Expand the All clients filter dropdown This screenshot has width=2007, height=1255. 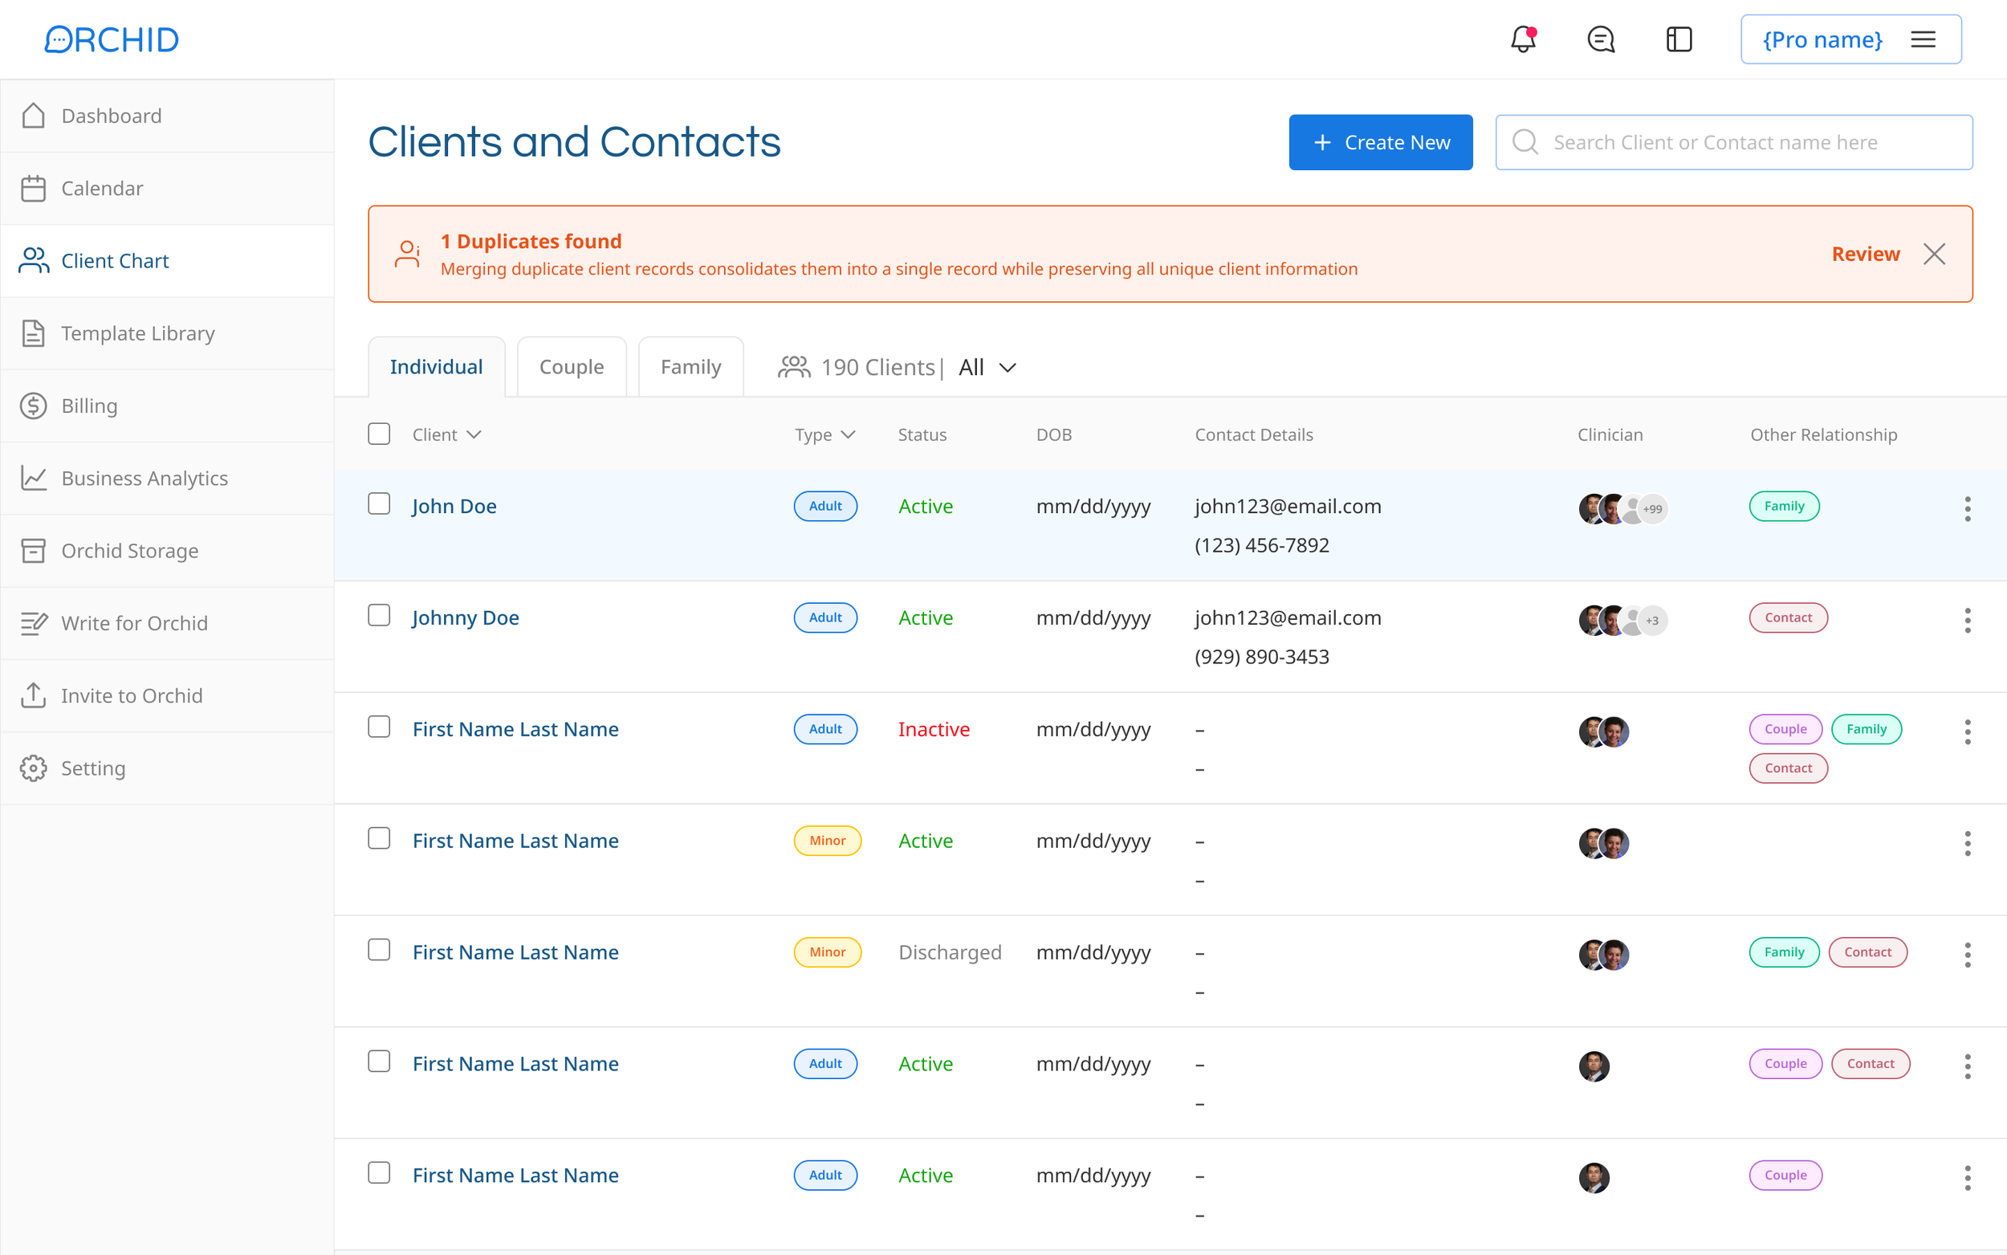pos(987,367)
